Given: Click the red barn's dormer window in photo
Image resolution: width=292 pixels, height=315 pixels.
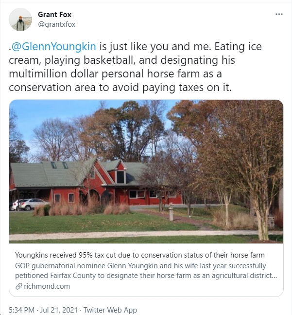Looking at the screenshot, I should [x=120, y=177].
